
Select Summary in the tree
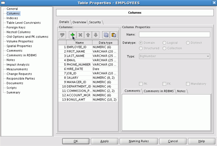13,93
